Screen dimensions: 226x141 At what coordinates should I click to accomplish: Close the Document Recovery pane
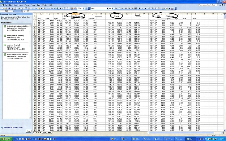(29, 131)
